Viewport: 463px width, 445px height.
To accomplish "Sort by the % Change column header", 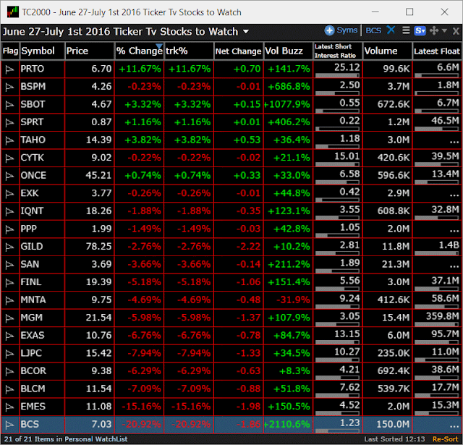I will point(139,51).
